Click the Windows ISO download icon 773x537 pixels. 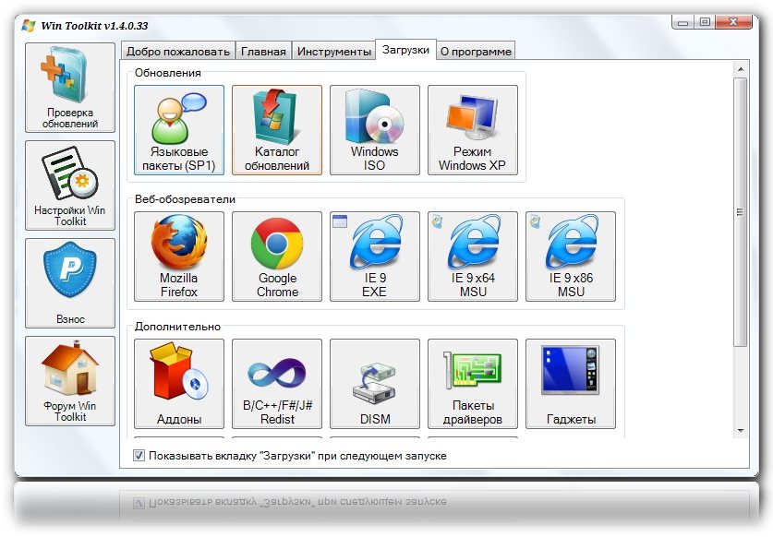[374, 130]
